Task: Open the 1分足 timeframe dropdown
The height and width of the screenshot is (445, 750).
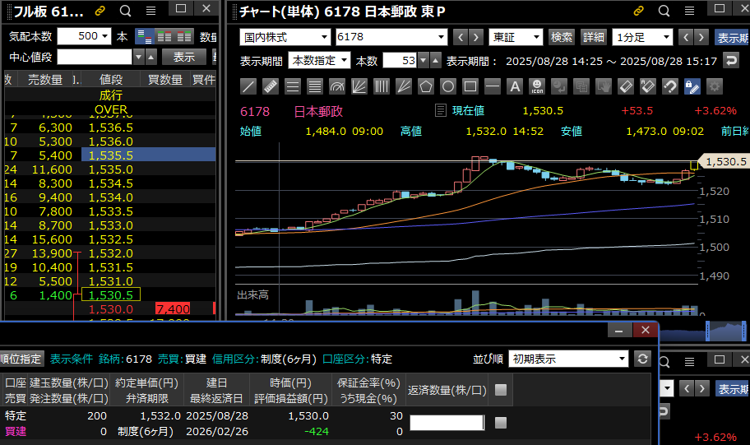Action: coord(642,37)
